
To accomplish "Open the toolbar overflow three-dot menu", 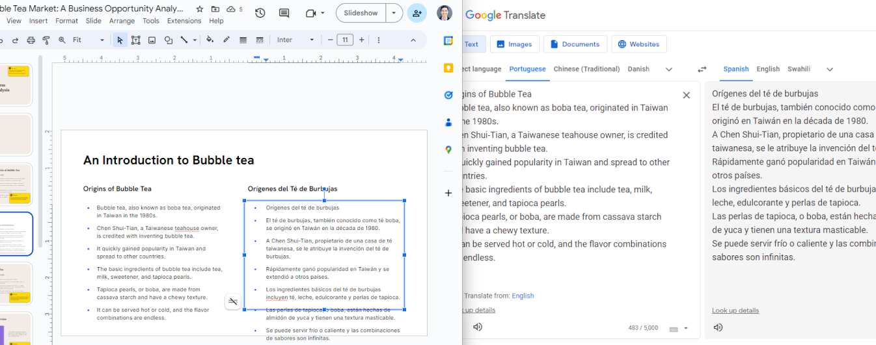I will [379, 40].
